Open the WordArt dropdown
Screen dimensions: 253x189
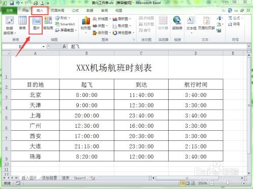coord(220,18)
